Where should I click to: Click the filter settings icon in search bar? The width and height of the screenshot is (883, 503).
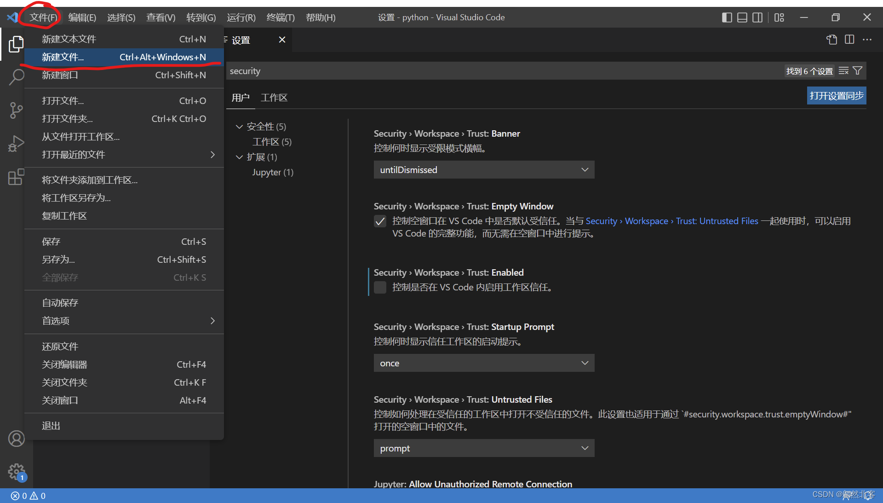coord(857,70)
